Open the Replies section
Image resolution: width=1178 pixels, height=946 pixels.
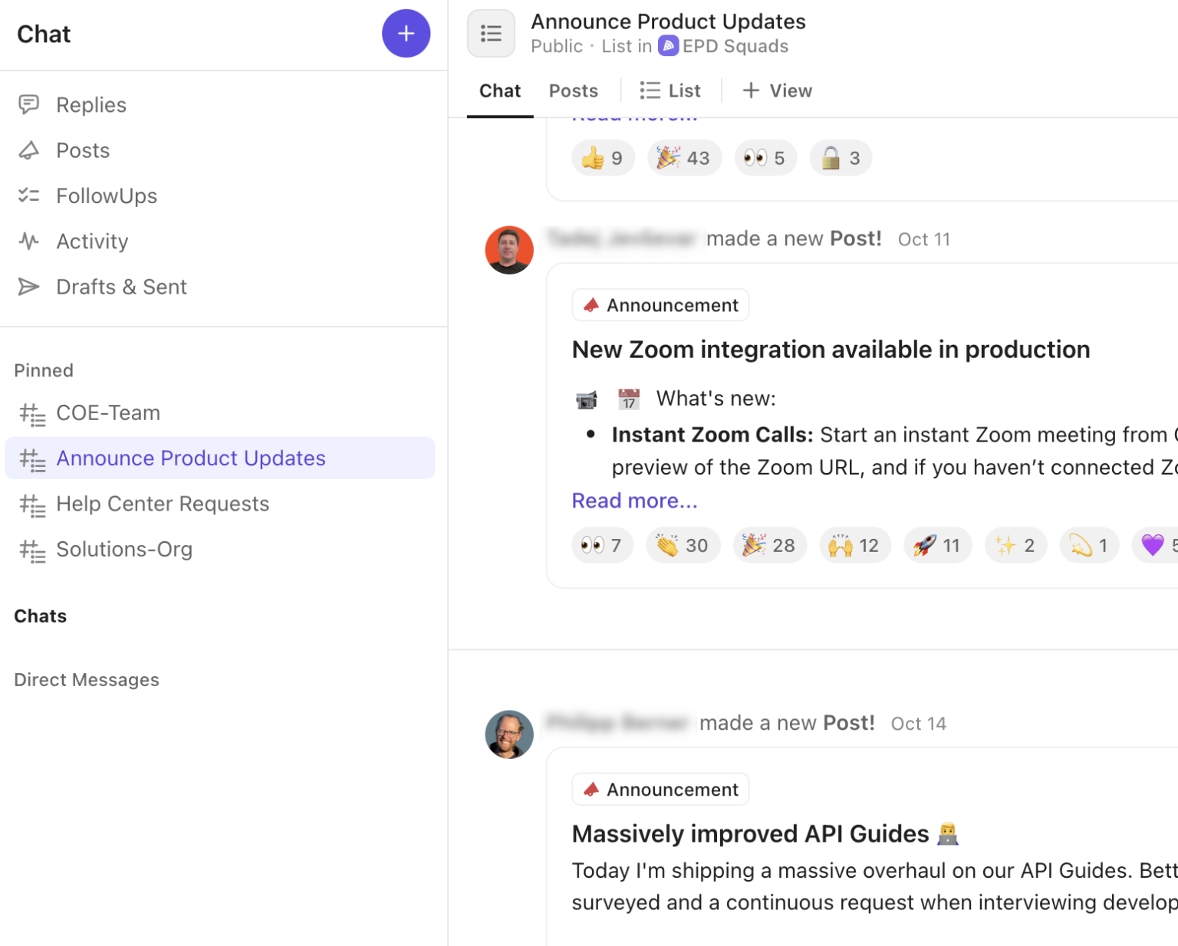90,105
